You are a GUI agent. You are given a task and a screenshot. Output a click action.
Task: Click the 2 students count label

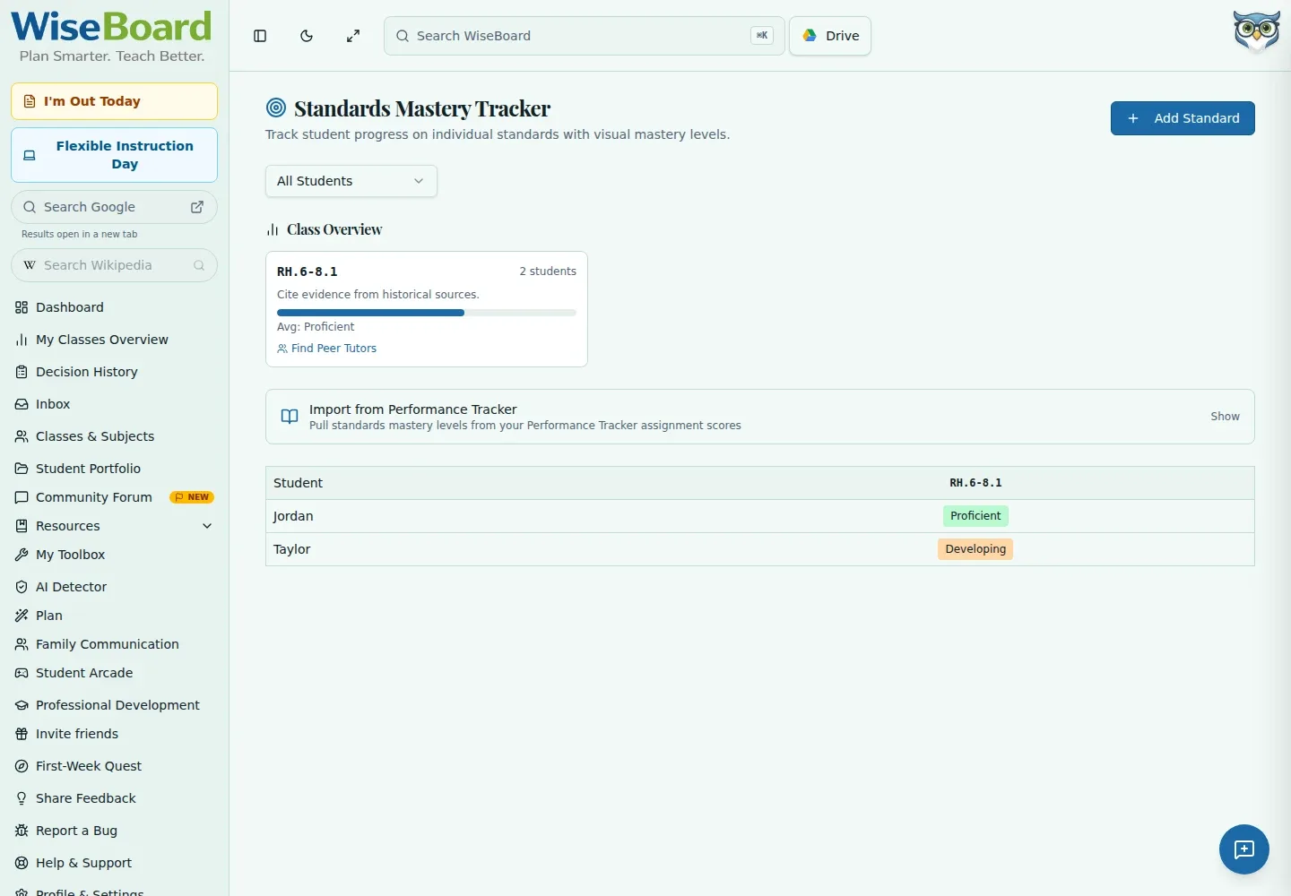pyautogui.click(x=548, y=271)
